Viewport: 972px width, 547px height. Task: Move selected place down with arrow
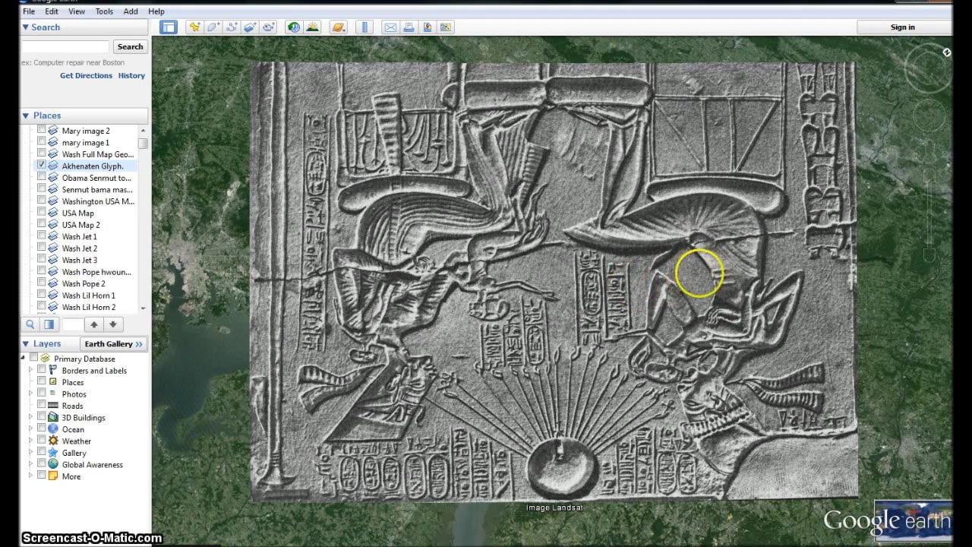click(x=112, y=324)
